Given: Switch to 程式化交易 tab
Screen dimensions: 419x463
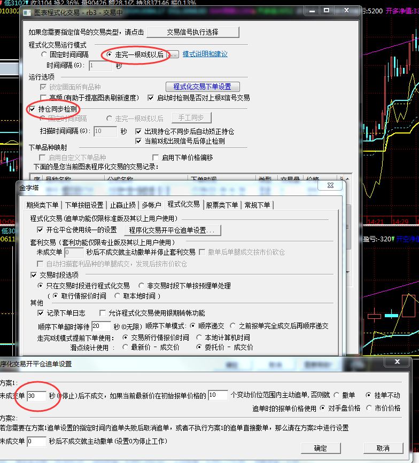Looking at the screenshot, I should pos(183,204).
